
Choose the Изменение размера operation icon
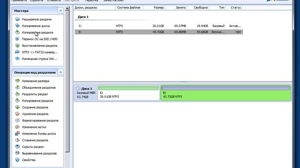coord(17,81)
